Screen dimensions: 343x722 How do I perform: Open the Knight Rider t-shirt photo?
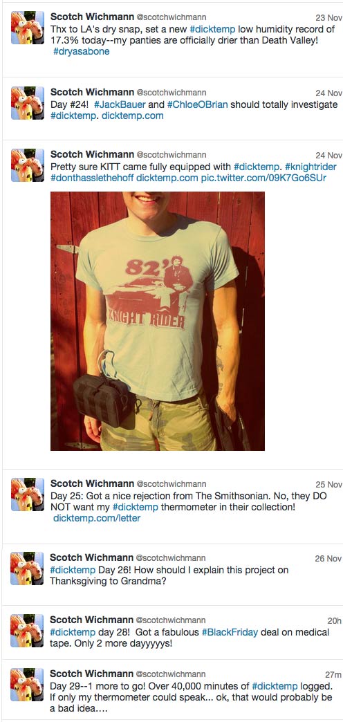pos(158,321)
